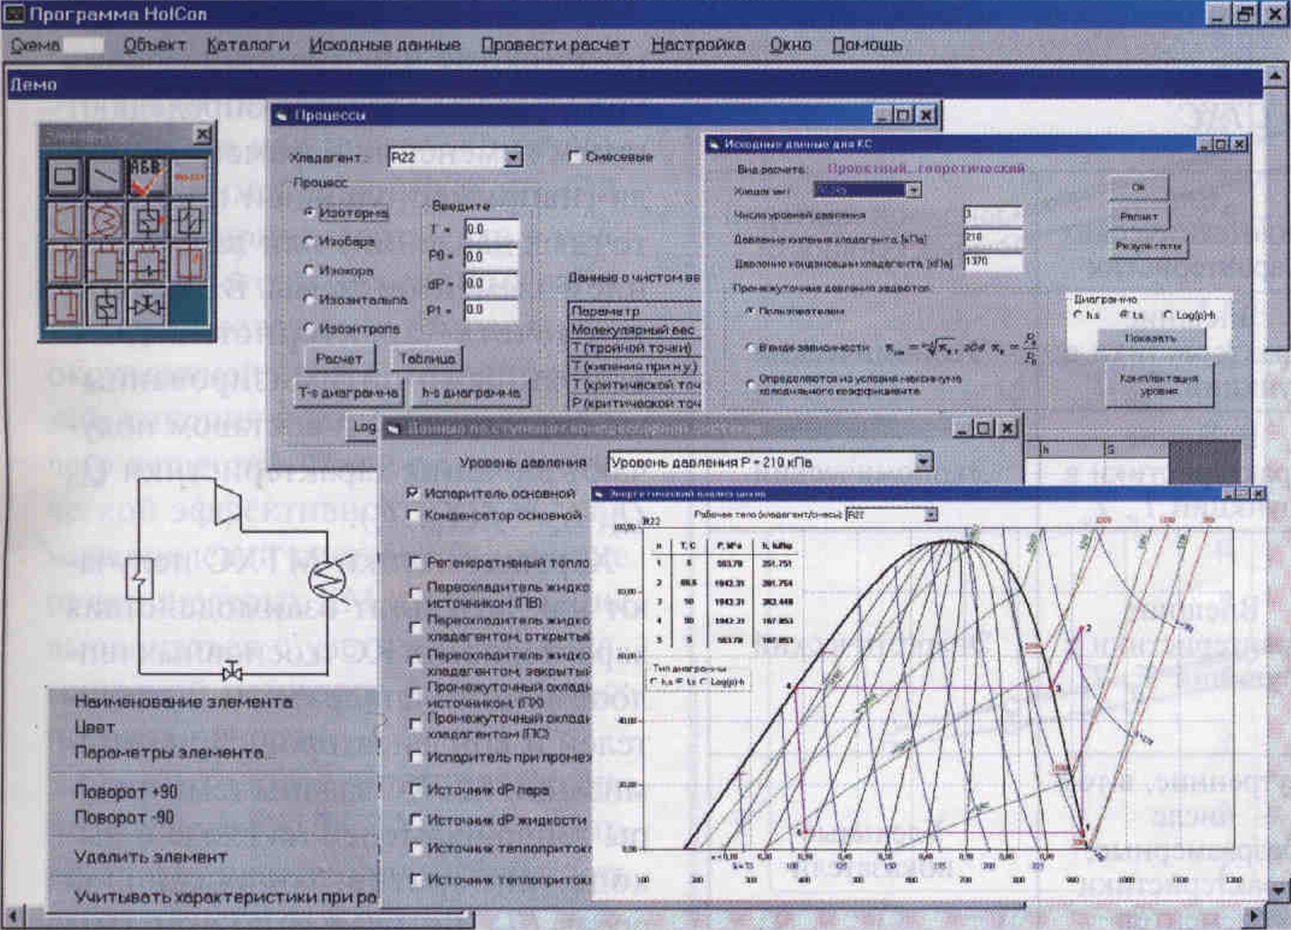Pick the compressor element from palette

(x=64, y=220)
